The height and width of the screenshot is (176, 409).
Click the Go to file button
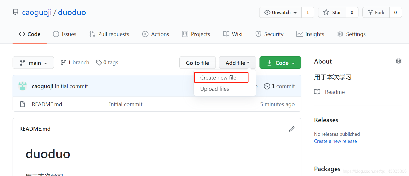(x=197, y=63)
